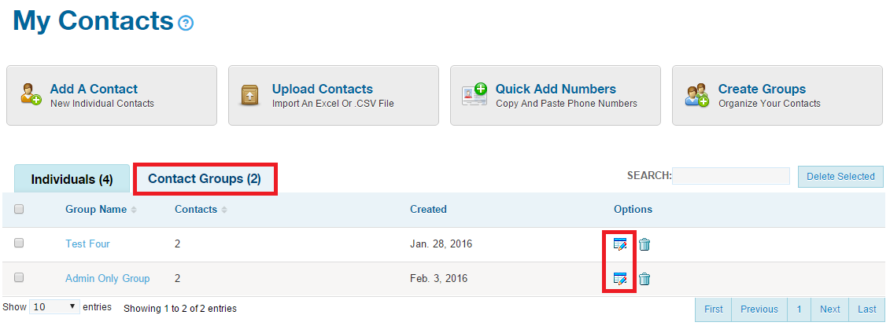Click the Create Groups people icon
This screenshot has height=326, width=890.
click(696, 95)
